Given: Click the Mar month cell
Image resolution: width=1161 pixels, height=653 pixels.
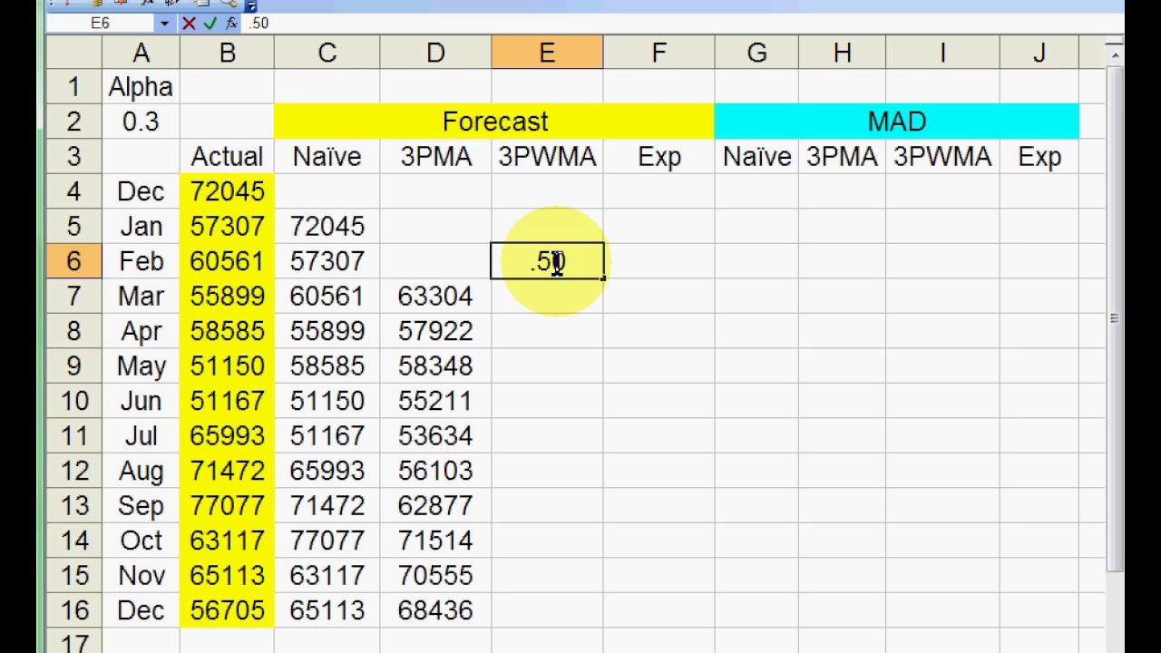Looking at the screenshot, I should [141, 297].
